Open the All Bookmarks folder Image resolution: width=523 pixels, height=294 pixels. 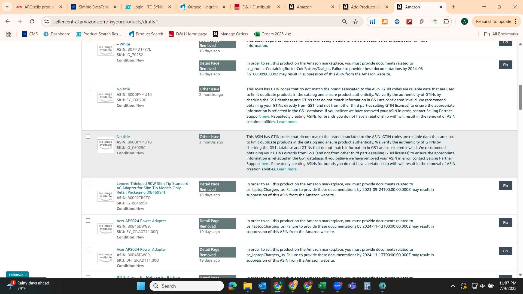tap(501, 34)
